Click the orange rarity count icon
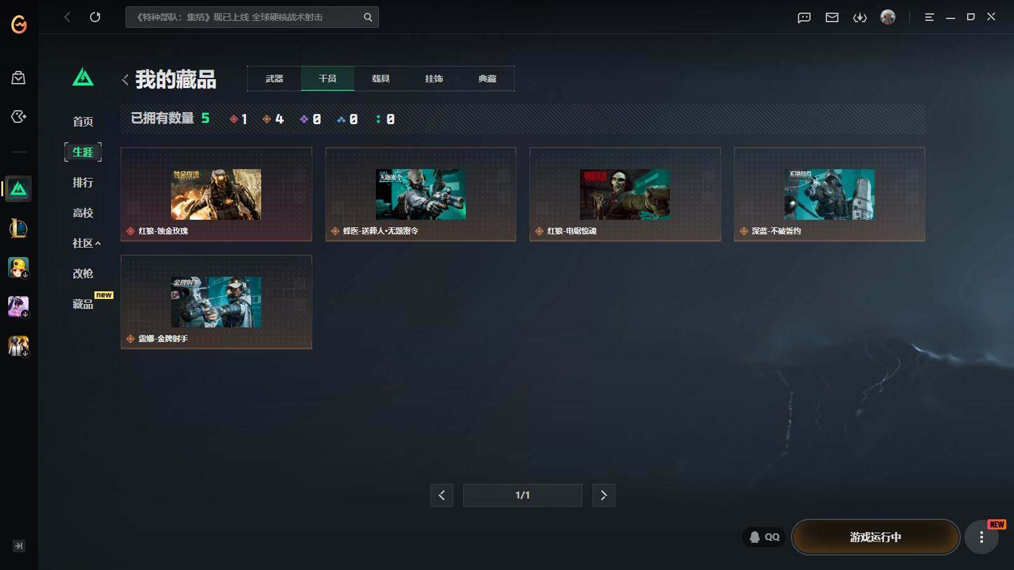The width and height of the screenshot is (1014, 570). click(267, 119)
